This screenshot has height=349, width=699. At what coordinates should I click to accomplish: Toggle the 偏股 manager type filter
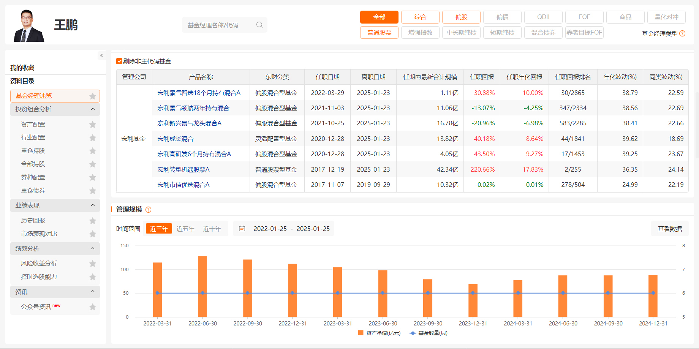point(461,17)
